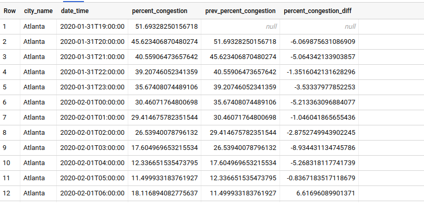424x209 pixels.
Task: Select date cell 2020-02-01T04:00:00
Action: coord(92,162)
